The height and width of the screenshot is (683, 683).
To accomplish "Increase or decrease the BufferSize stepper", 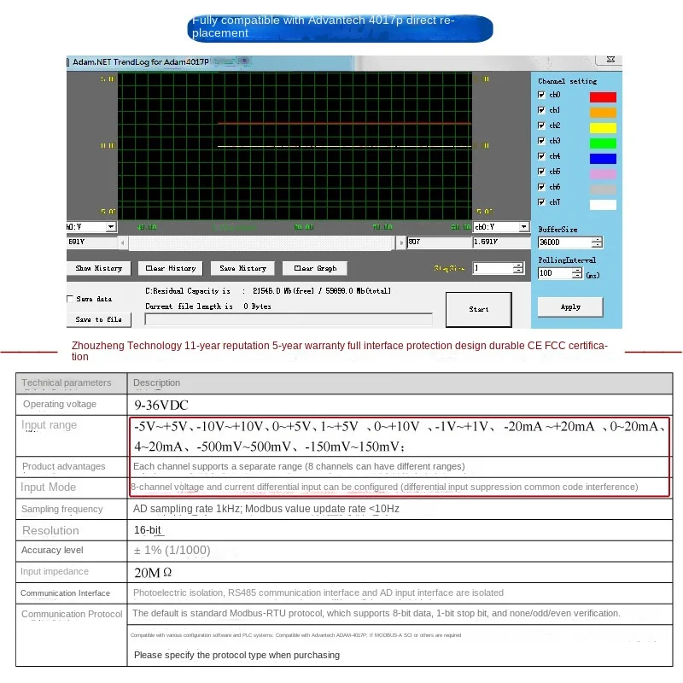I will (597, 242).
